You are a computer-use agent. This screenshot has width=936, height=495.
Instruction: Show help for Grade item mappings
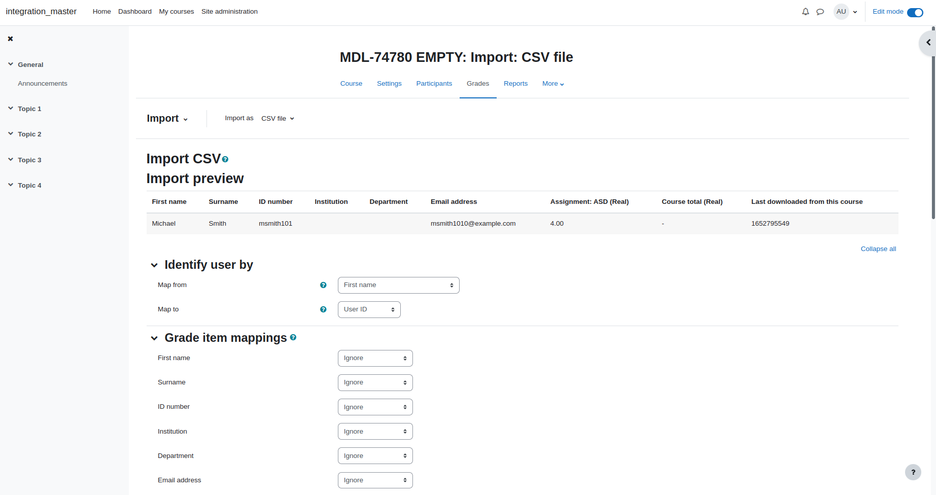coord(293,337)
